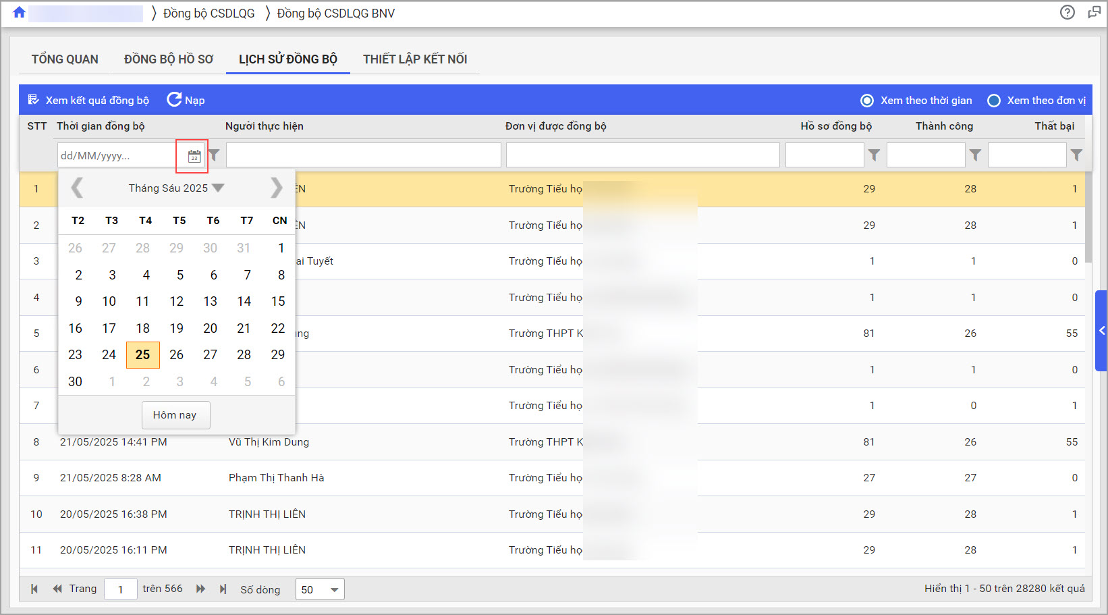
Task: Switch to ĐỒNG BỘ HỒ SƠ tab
Action: (169, 59)
